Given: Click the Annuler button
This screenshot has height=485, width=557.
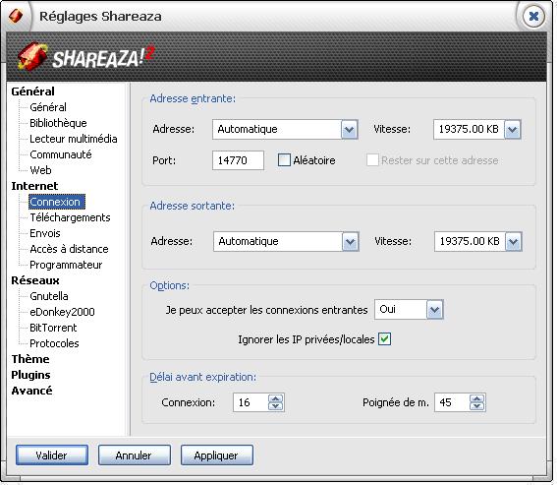Looking at the screenshot, I should [x=135, y=455].
